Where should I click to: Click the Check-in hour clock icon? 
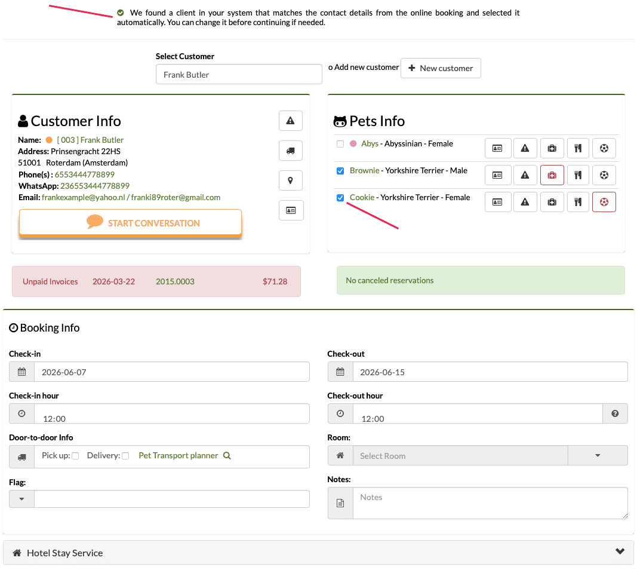coord(22,413)
